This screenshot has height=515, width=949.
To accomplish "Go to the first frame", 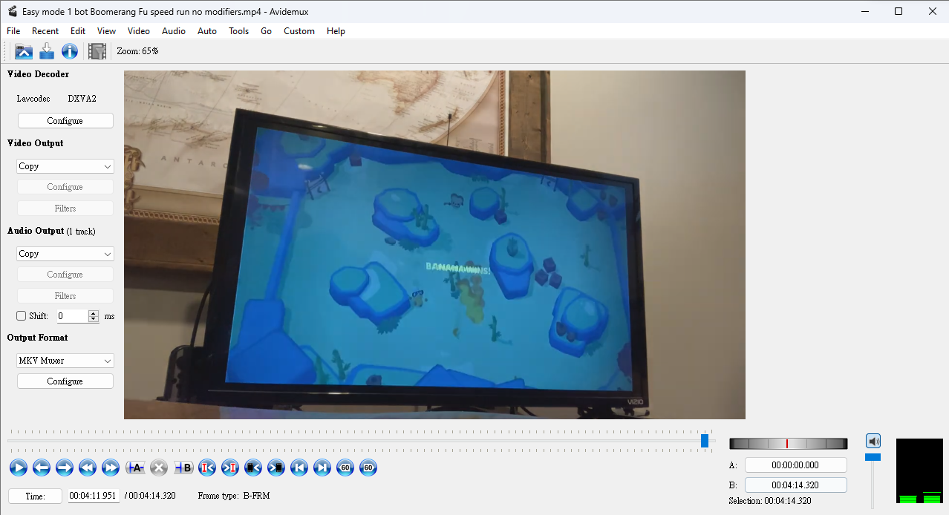I will (x=299, y=468).
